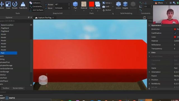
Task: Select StarterGui in Explorer
Action: [3, 75]
